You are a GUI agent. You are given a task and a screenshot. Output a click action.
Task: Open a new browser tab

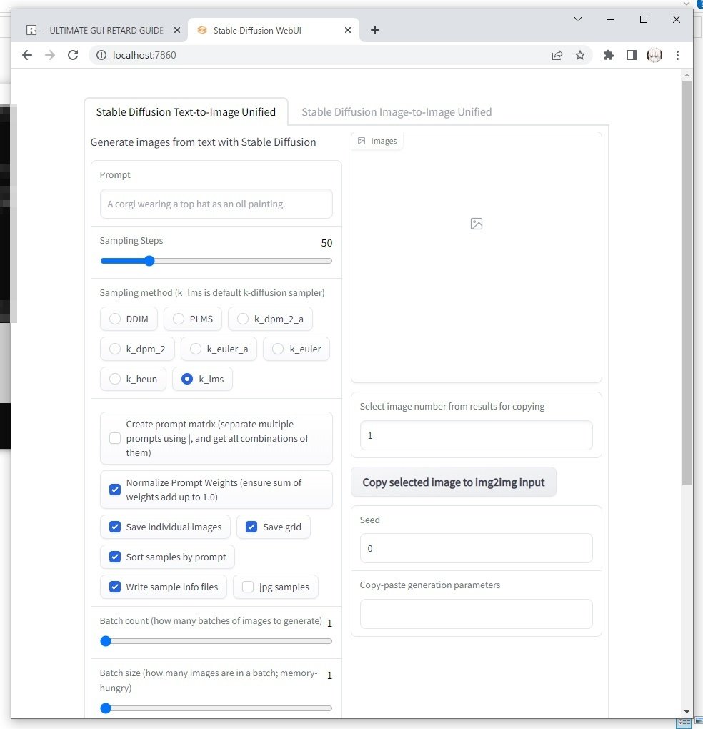click(375, 30)
